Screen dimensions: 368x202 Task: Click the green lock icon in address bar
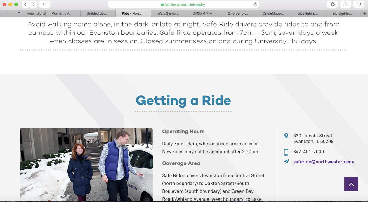pyautogui.click(x=162, y=5)
